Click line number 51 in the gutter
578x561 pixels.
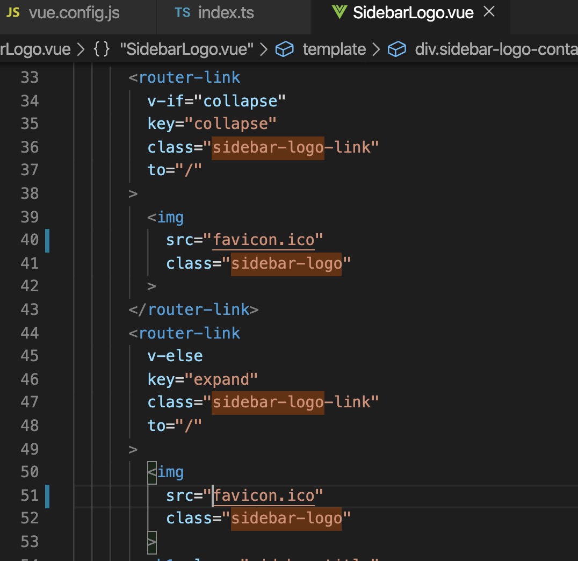coord(30,496)
